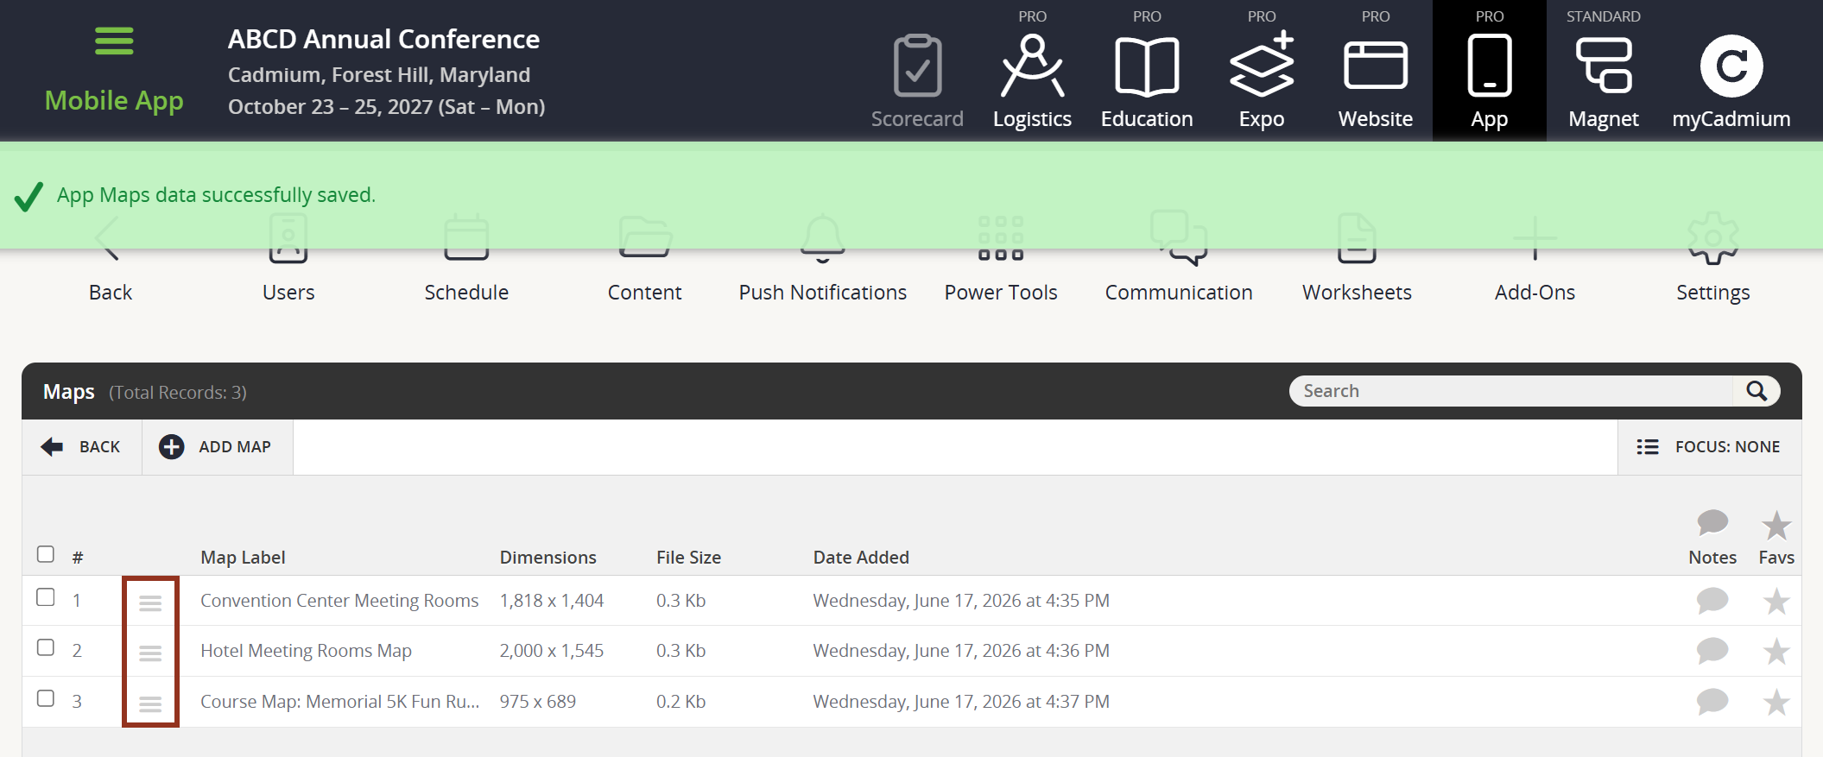
Task: Click the Notes column header icon
Action: 1712,522
